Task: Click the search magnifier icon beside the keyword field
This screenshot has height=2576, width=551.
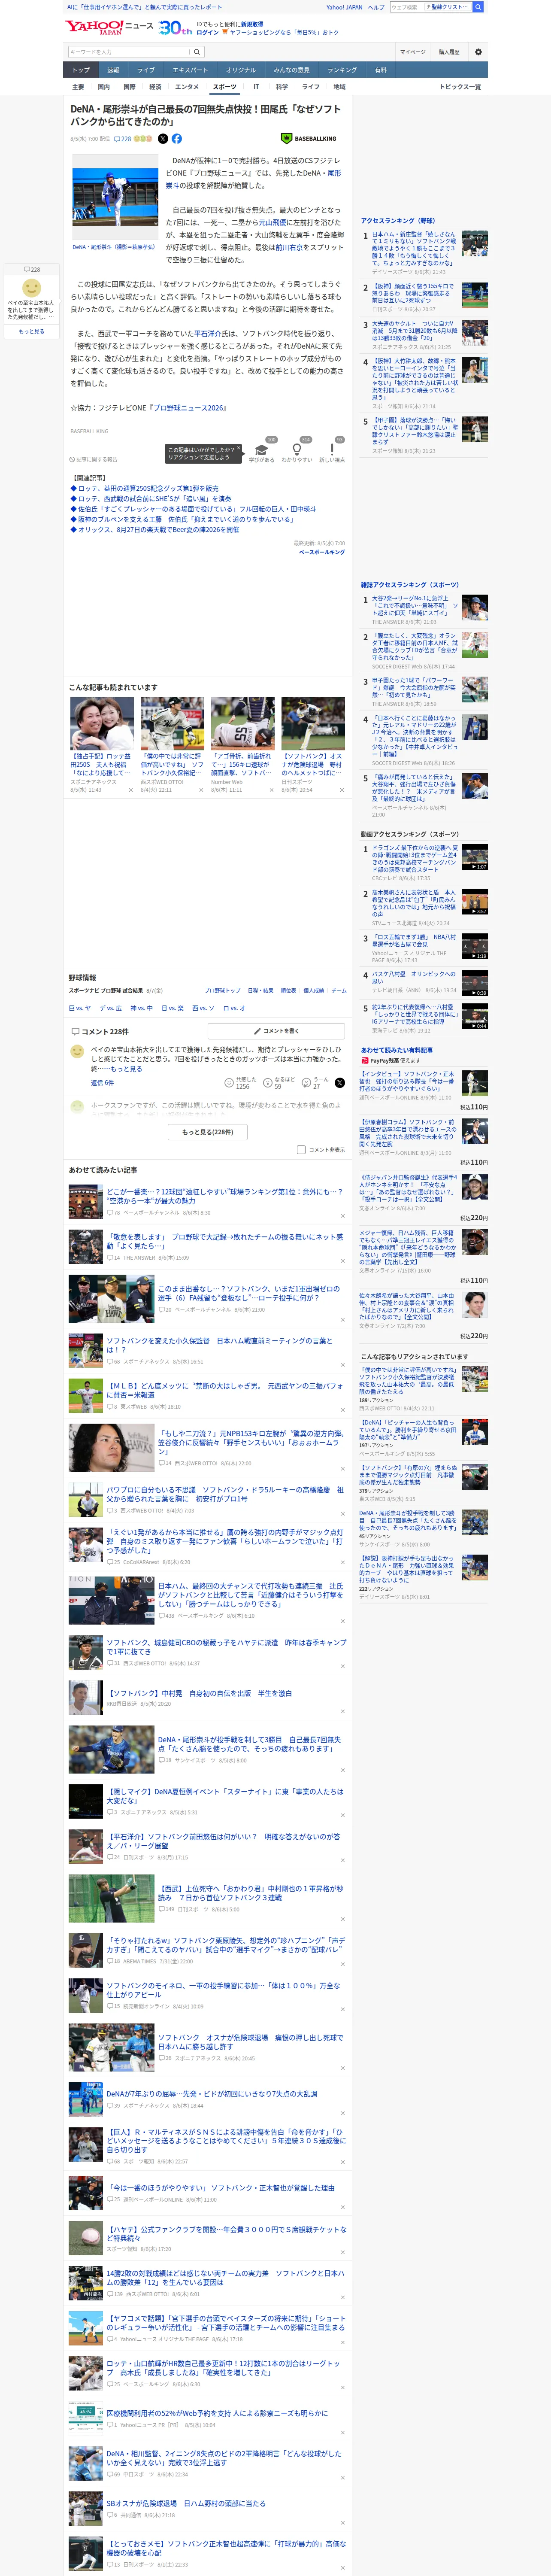Action: coord(197,52)
